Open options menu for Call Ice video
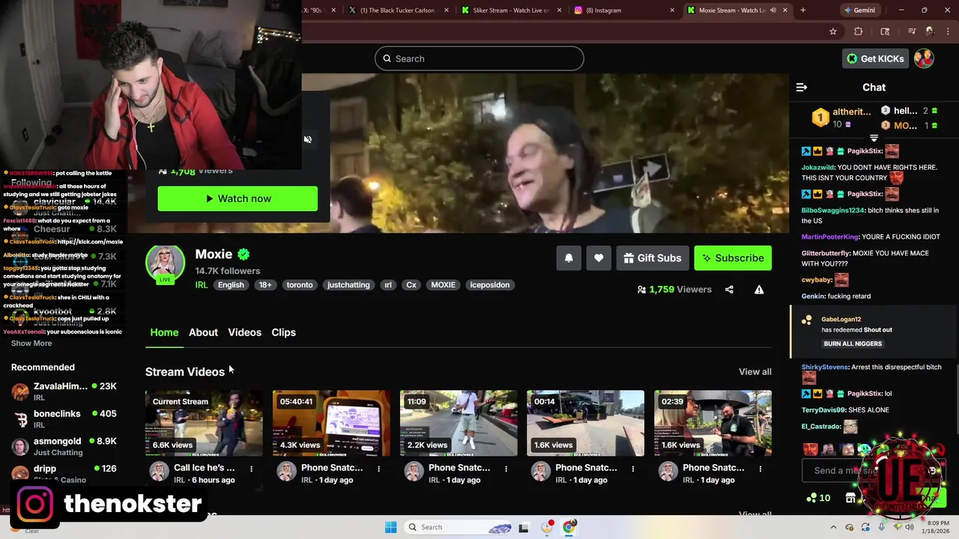959x539 pixels. (x=252, y=469)
